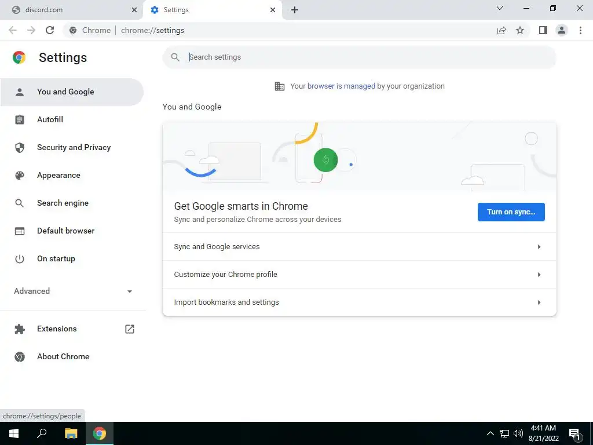Image resolution: width=593 pixels, height=445 pixels.
Task: Click the Chrome taskbar icon
Action: click(100, 433)
